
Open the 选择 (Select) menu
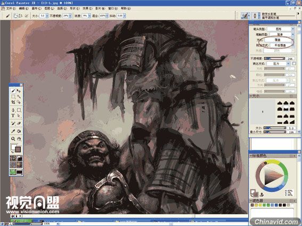(x=62, y=9)
